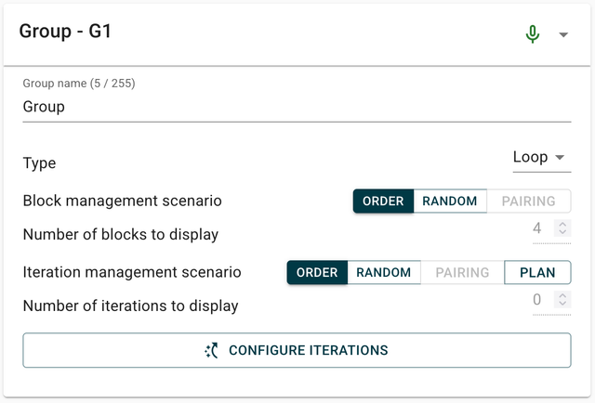The height and width of the screenshot is (403, 595).
Task: Increase number of blocks with up arrow
Action: coord(562,224)
